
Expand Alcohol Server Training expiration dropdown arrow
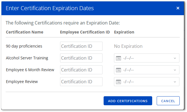[x=175, y=58]
